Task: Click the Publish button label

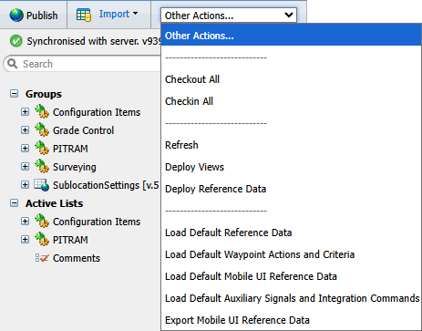Action: click(42, 16)
